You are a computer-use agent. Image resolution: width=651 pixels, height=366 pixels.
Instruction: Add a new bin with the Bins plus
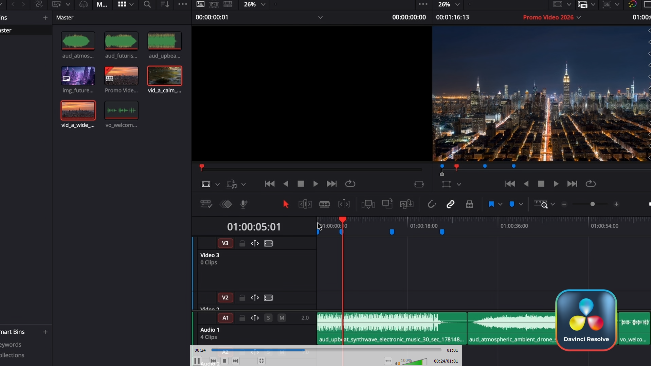(45, 18)
